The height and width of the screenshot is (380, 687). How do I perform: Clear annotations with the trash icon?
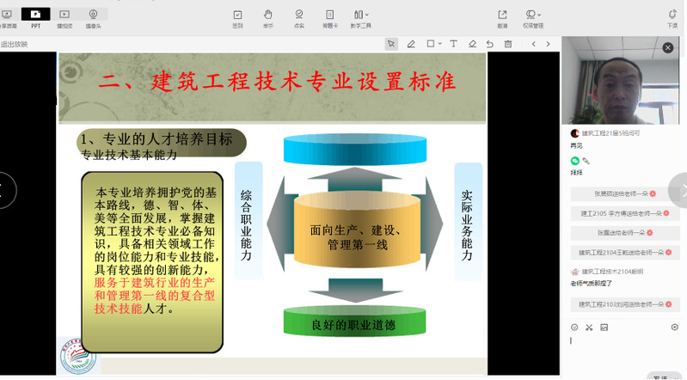coord(508,44)
